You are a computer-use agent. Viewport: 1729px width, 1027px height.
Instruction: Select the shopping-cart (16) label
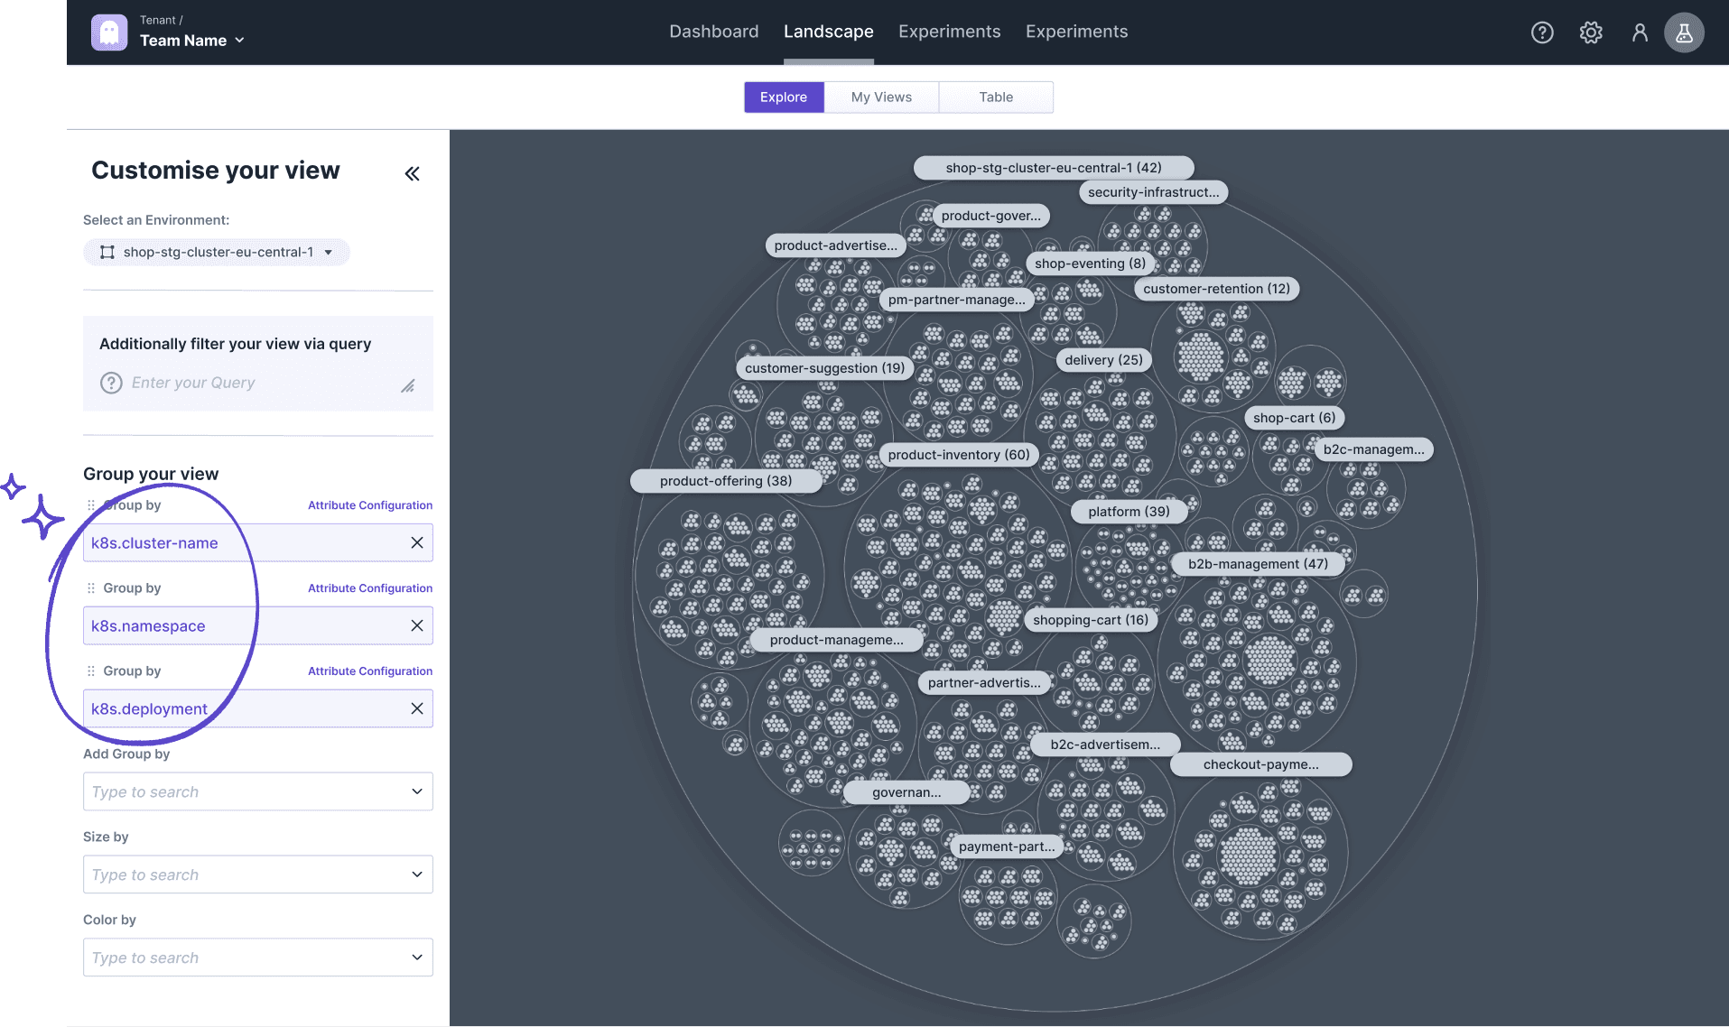[x=1091, y=620]
